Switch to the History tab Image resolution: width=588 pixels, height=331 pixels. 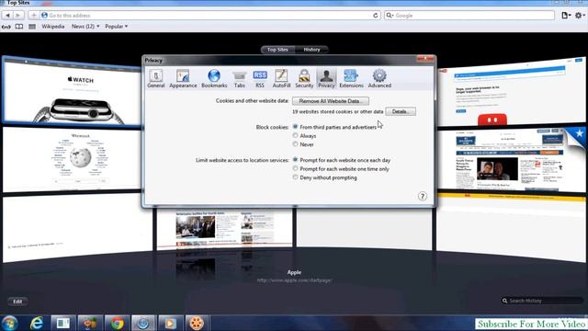click(x=311, y=50)
